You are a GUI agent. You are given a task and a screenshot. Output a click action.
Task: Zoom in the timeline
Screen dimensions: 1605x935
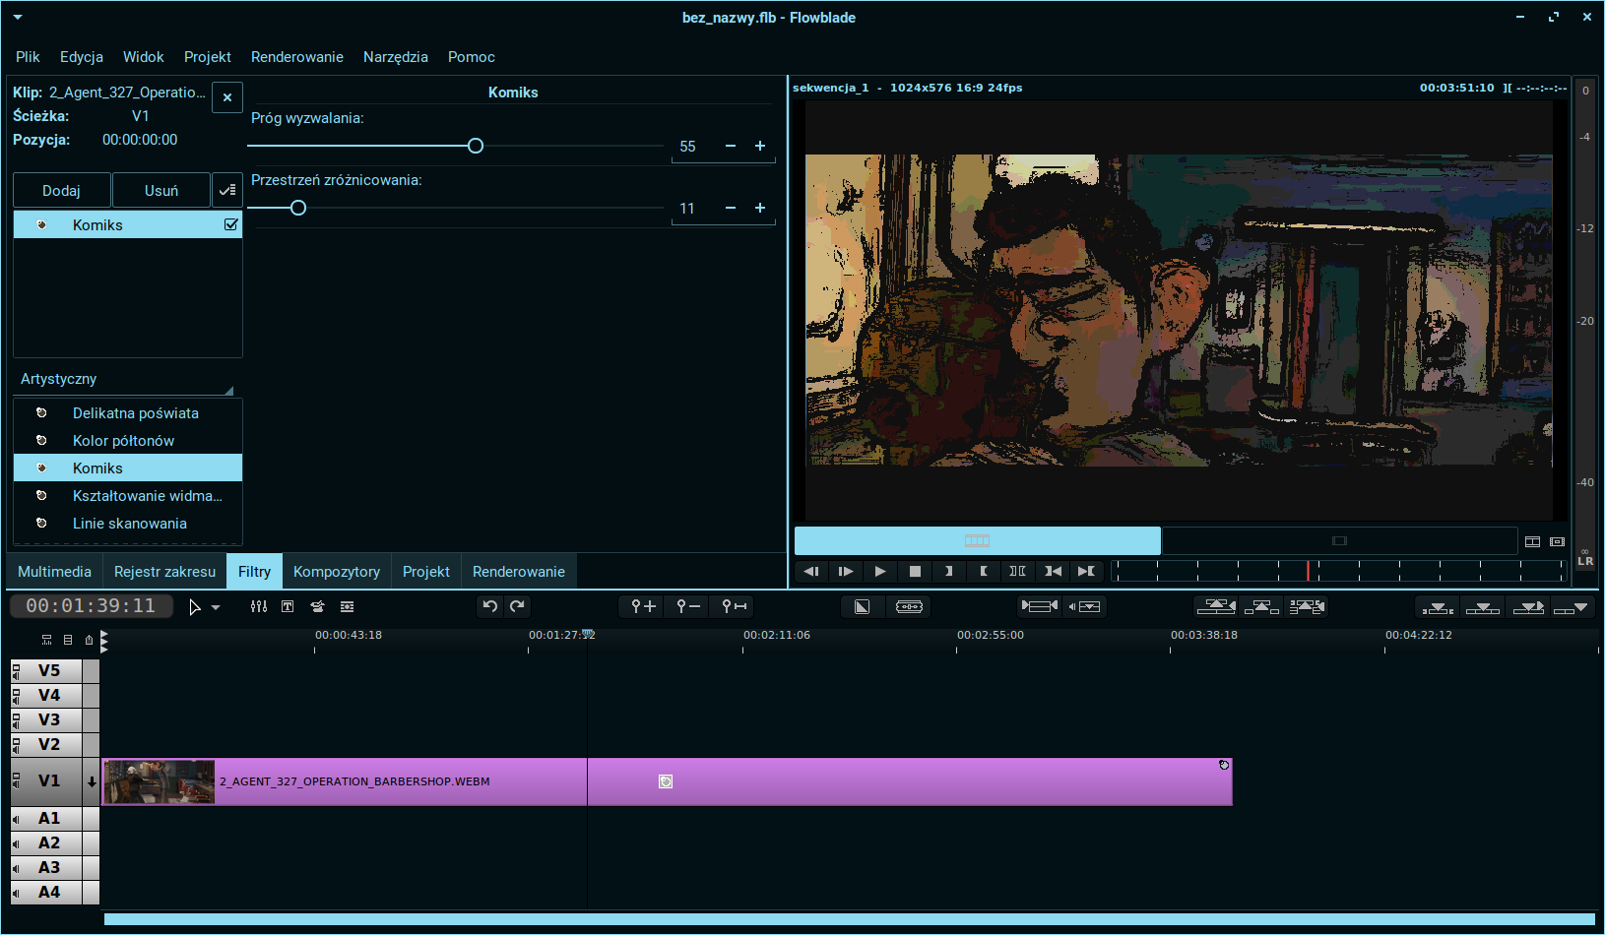pyautogui.click(x=643, y=606)
